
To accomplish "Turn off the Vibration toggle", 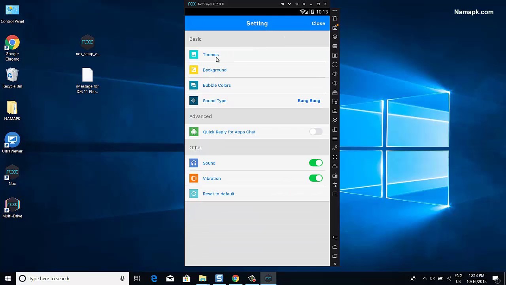I will pos(316,178).
